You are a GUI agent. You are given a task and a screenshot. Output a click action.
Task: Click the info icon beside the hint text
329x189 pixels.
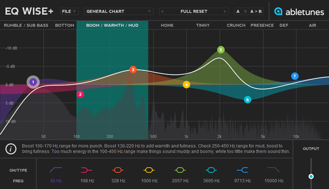click(x=11, y=149)
